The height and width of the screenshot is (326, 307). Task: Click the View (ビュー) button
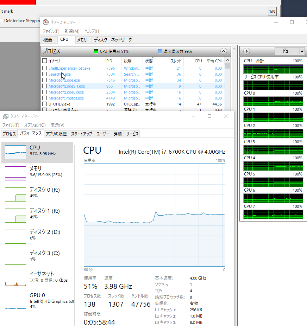(x=287, y=51)
